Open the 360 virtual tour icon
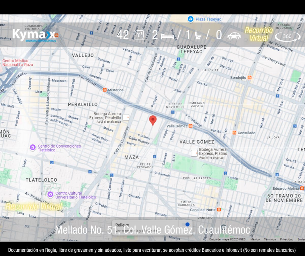The image size is (305, 256). [x=287, y=36]
